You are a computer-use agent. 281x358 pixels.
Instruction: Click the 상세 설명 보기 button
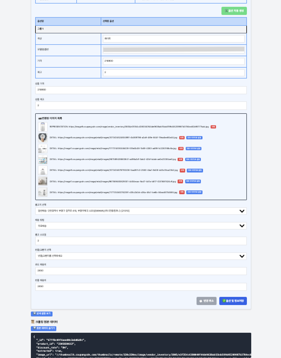tap(42, 314)
